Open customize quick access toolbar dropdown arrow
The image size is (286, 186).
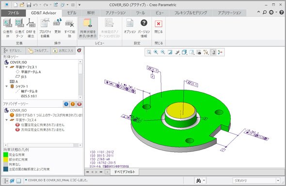[79, 5]
